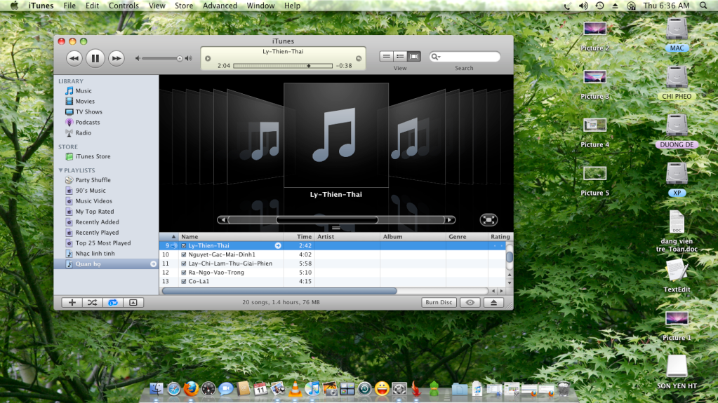Toggle shuffle playback
Screen dimensions: 718x403
pyautogui.click(x=92, y=302)
